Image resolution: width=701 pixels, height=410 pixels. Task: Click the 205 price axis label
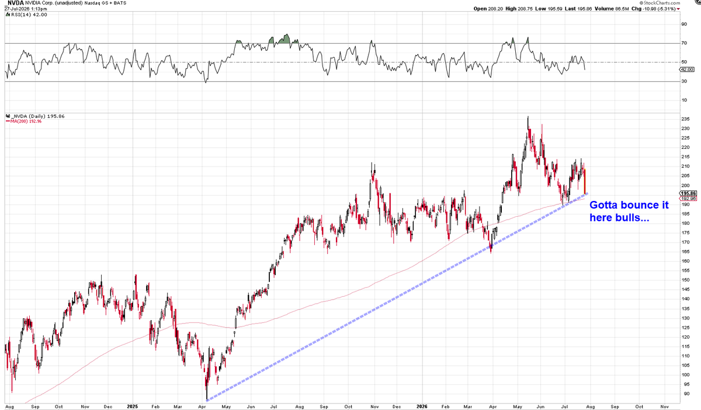point(685,176)
